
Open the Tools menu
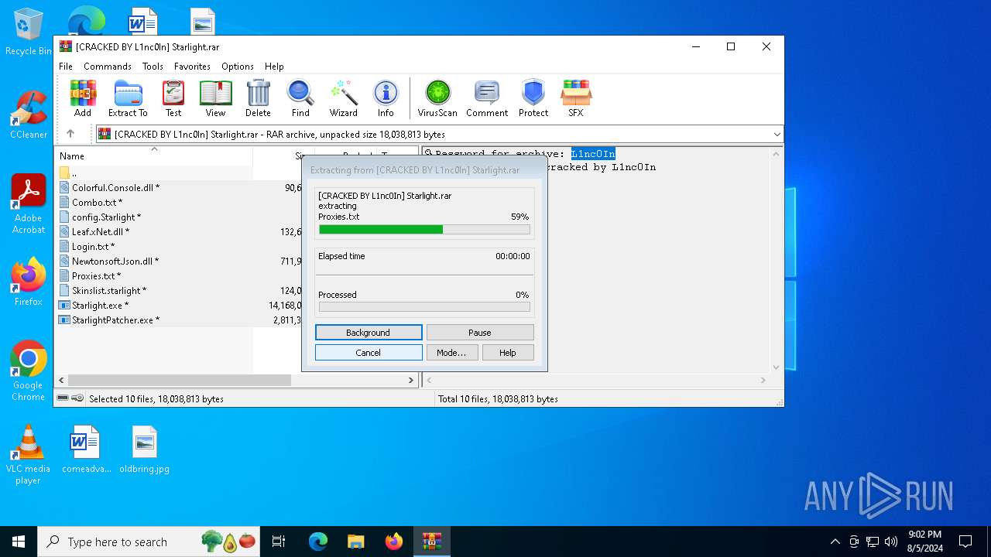(153, 67)
